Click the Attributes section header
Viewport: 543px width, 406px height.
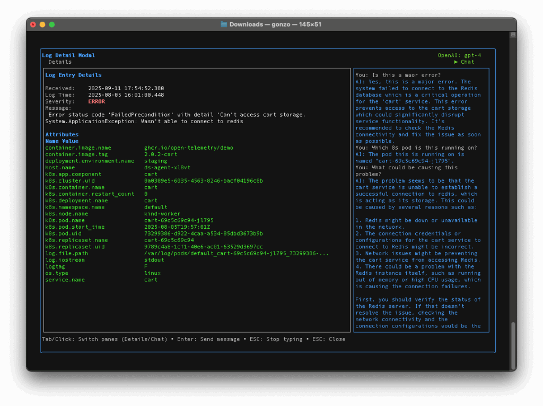[62, 135]
